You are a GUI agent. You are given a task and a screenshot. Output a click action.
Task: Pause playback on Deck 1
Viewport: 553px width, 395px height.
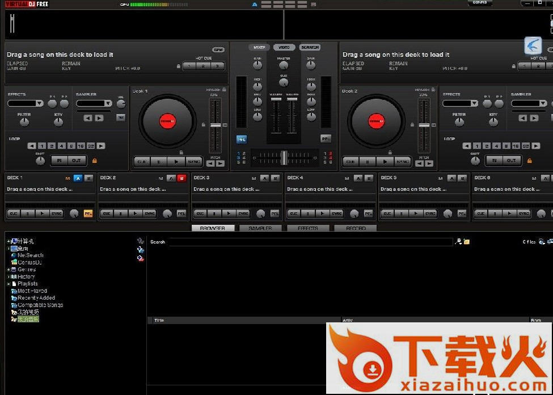click(x=159, y=162)
